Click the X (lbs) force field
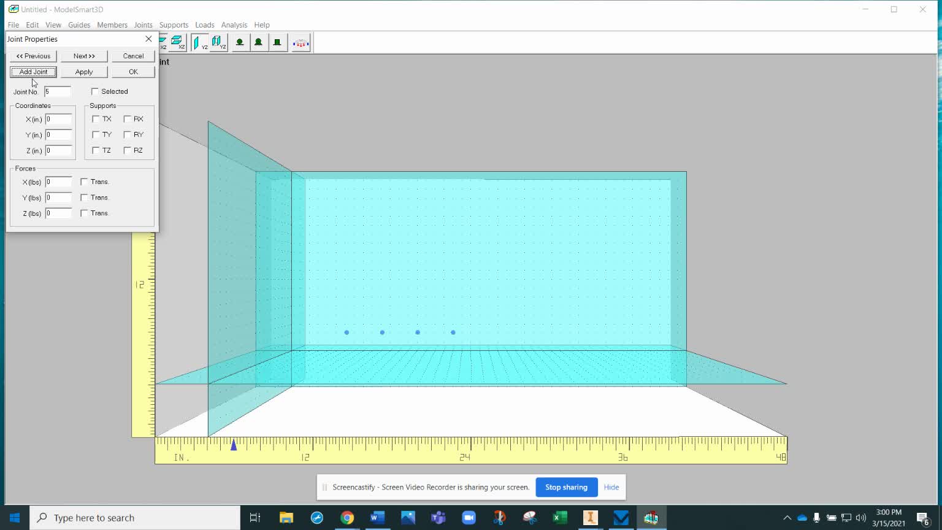Image resolution: width=942 pixels, height=530 pixels. click(x=58, y=182)
